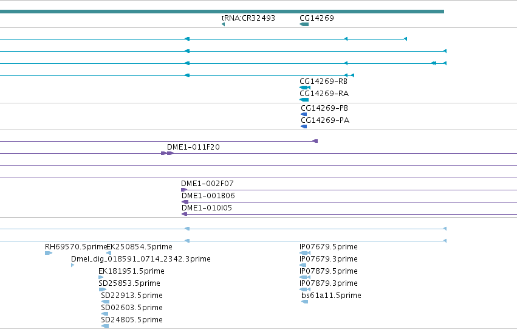Click the IP07879.3prime label
517x329 pixels.
(x=329, y=283)
